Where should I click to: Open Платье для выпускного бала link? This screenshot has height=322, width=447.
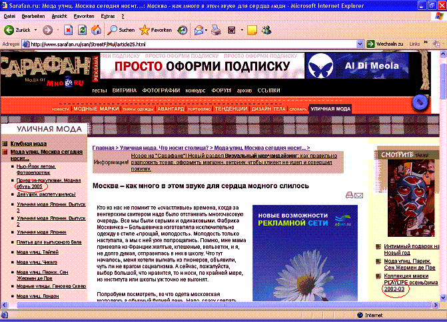49,242
